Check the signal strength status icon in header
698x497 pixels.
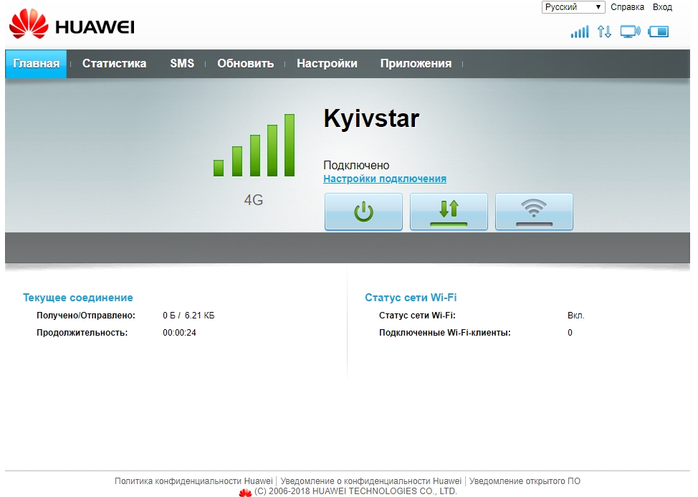[580, 32]
